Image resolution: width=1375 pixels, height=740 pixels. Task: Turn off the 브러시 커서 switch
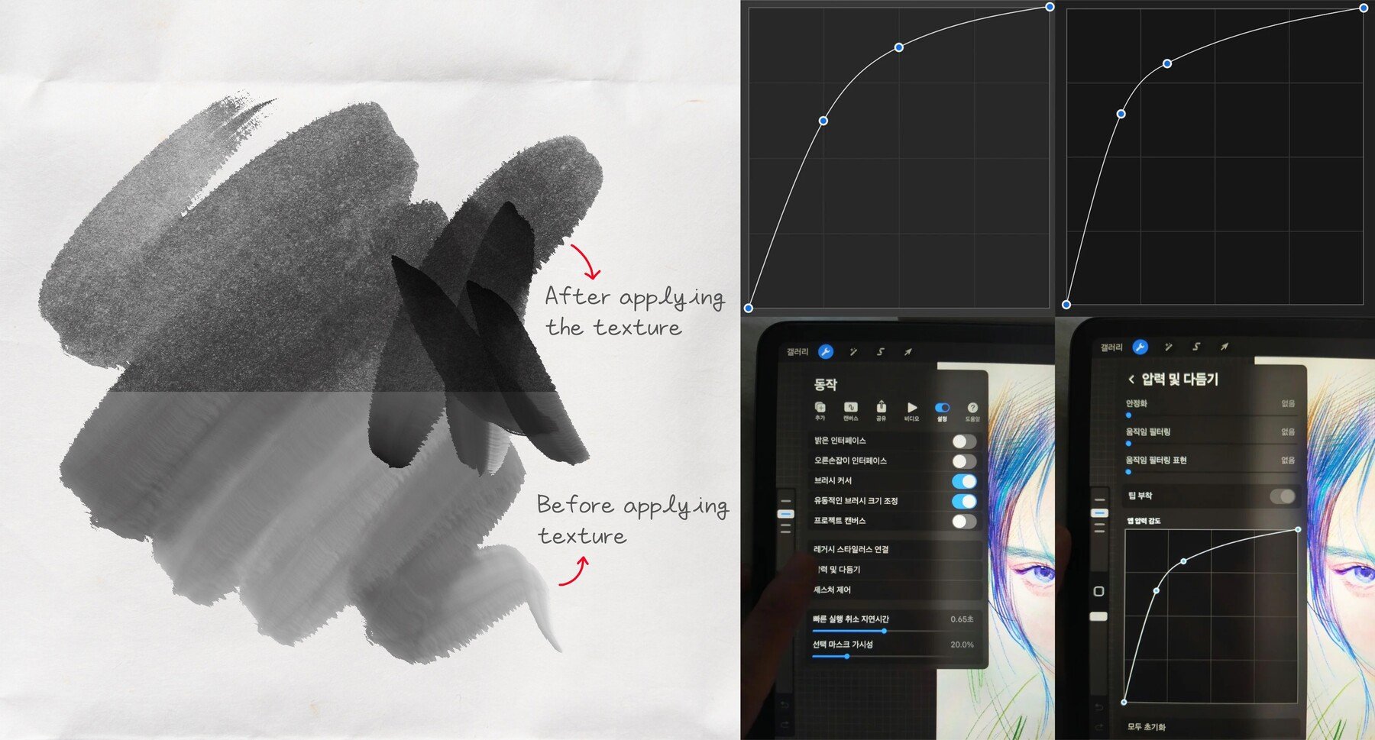pos(963,481)
